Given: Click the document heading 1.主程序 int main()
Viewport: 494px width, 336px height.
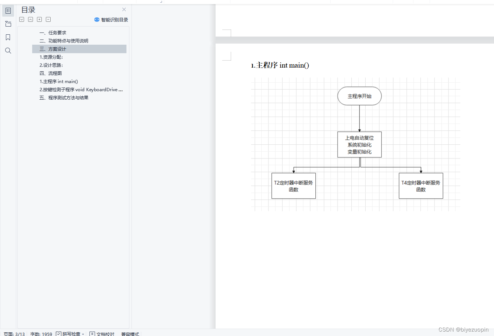Looking at the screenshot, I should 280,65.
